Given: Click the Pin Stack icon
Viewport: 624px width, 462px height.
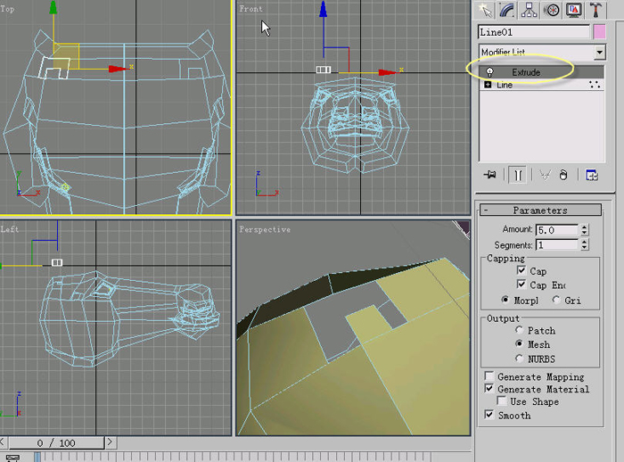Looking at the screenshot, I should [490, 175].
